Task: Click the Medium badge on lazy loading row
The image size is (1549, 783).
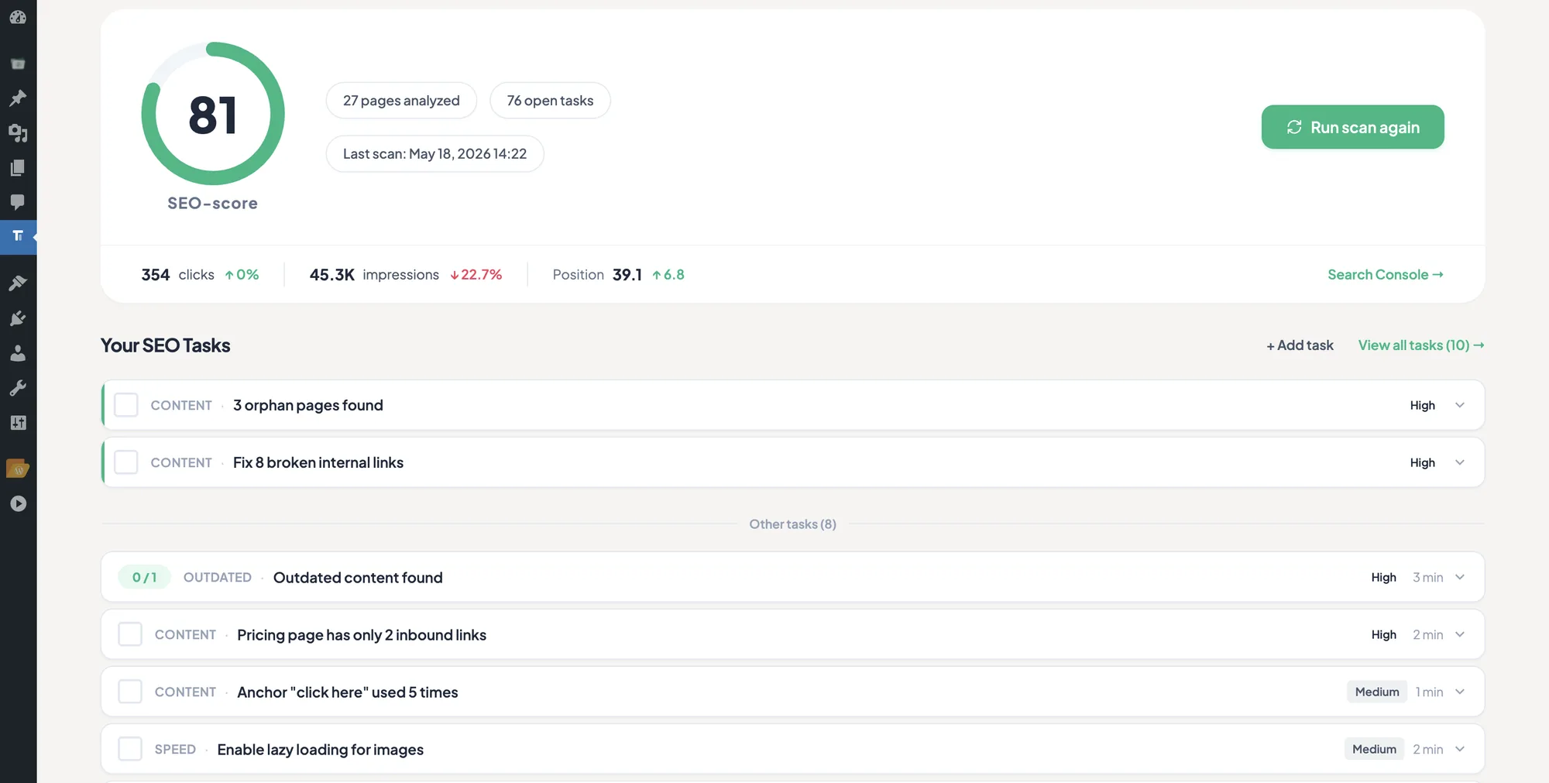Action: click(1374, 749)
